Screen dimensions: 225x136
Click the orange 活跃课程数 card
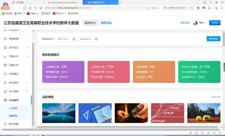click(x=154, y=72)
